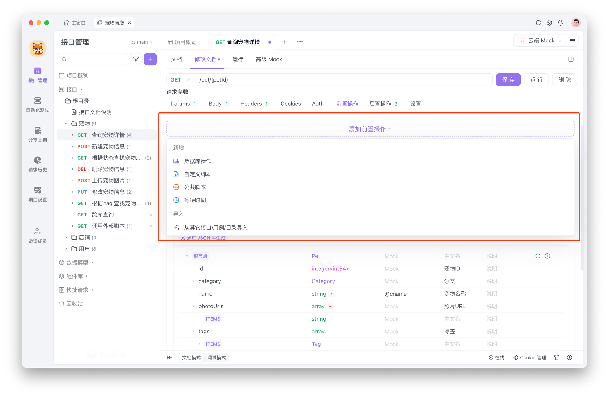
Task: Open the 请求历史 sidebar section
Action: coord(37,164)
